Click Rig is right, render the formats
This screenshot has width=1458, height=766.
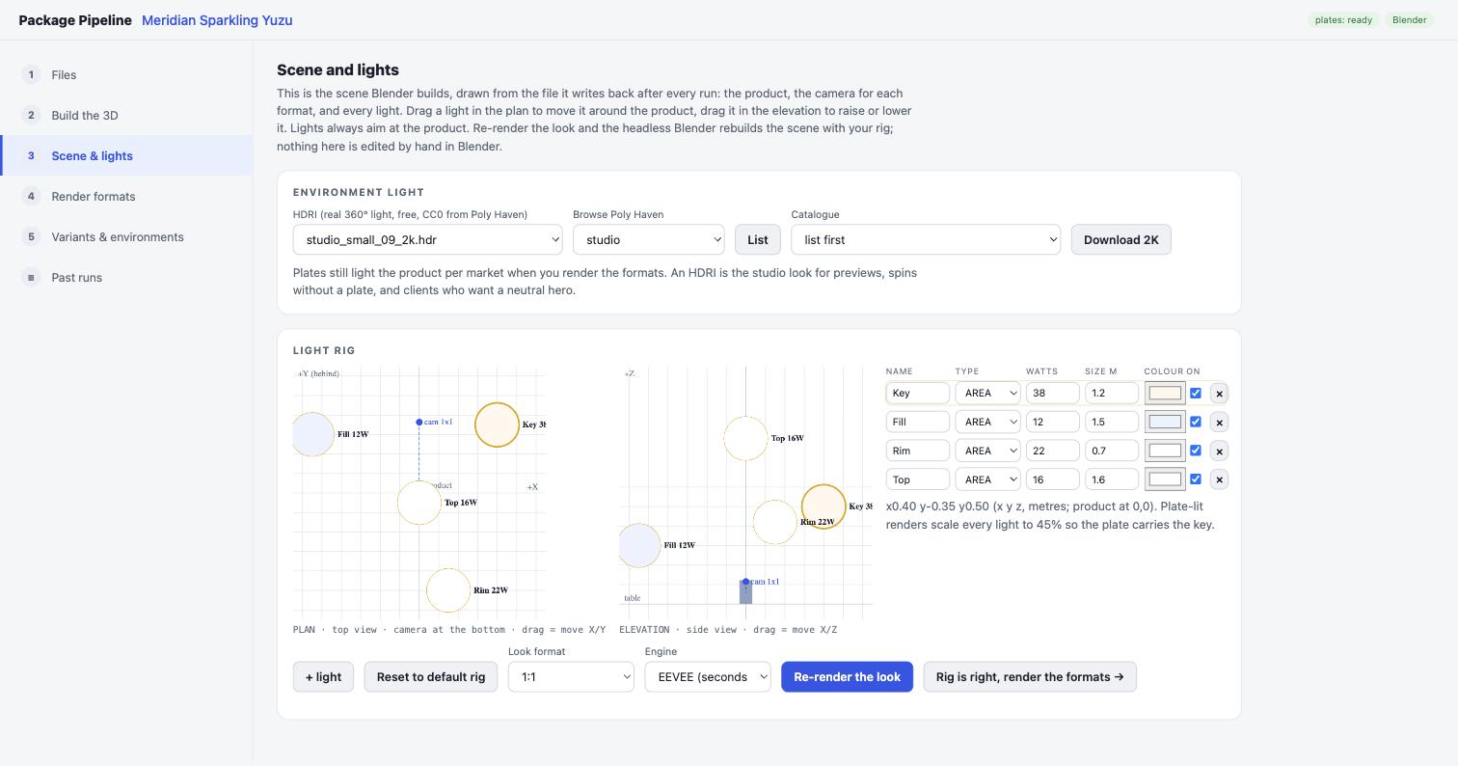coord(1030,677)
